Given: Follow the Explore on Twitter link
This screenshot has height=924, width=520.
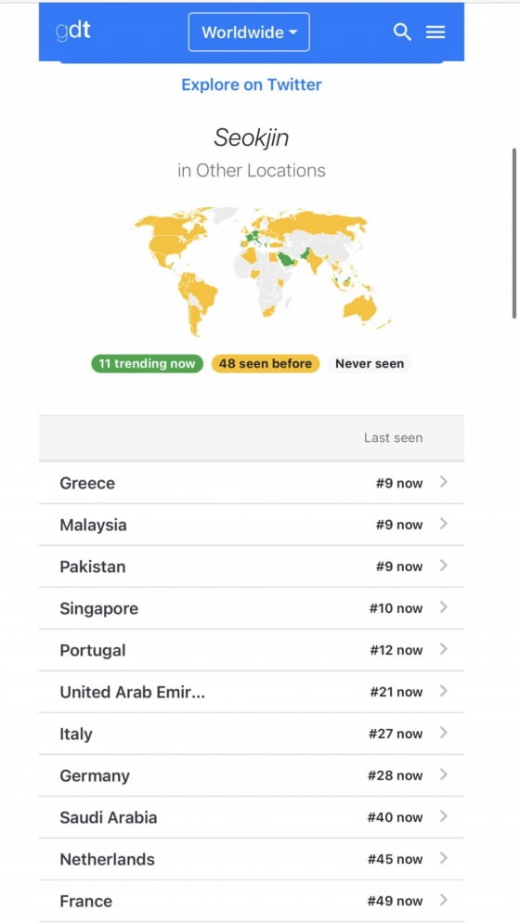Looking at the screenshot, I should (x=252, y=85).
